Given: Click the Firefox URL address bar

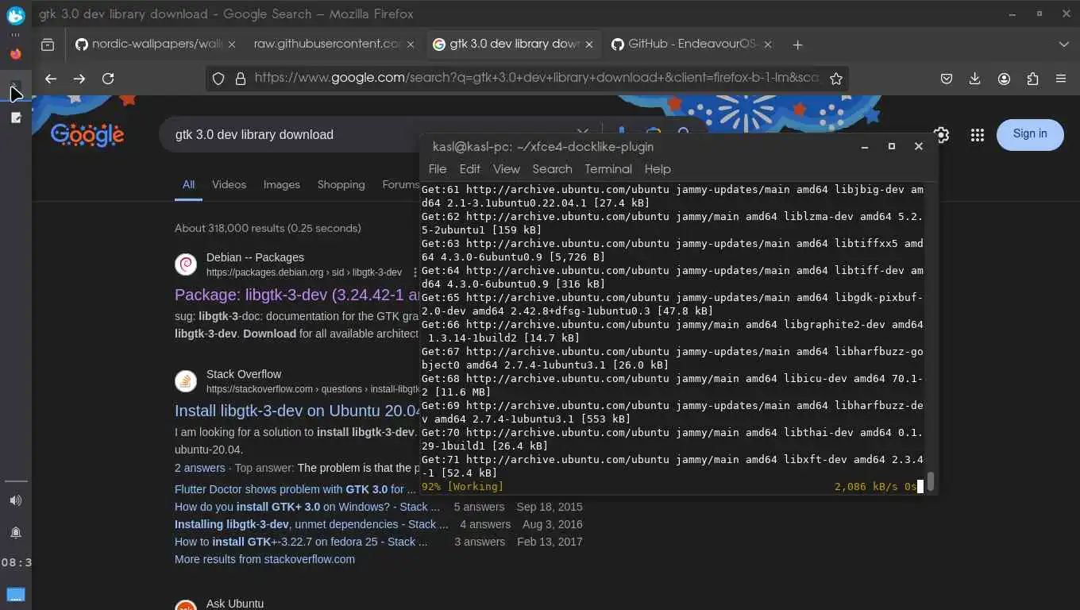Looking at the screenshot, I should 538,79.
